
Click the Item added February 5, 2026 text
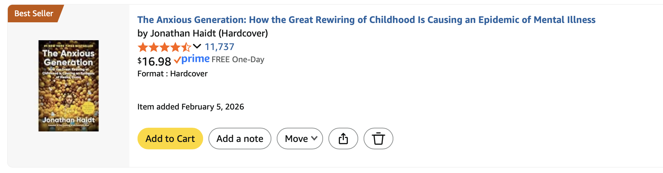point(191,107)
